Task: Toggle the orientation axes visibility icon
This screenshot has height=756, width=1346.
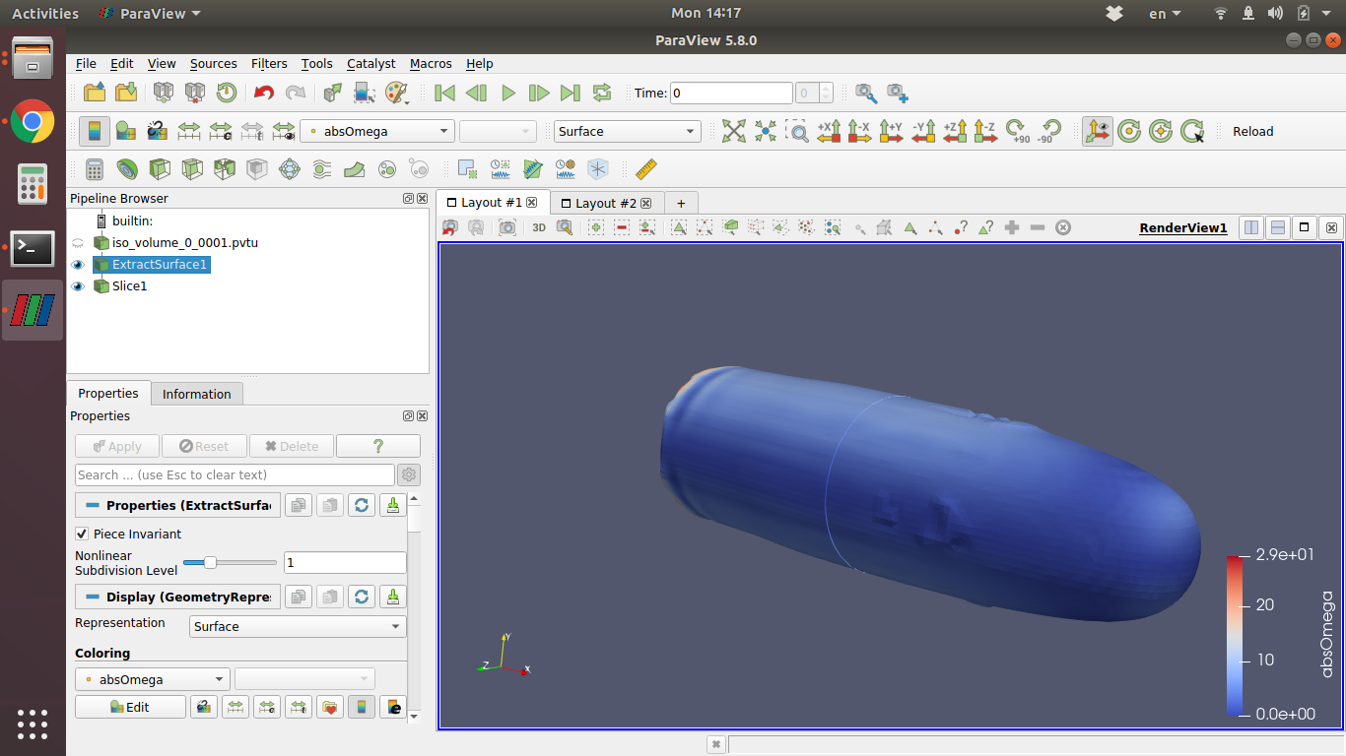Action: pos(1097,131)
